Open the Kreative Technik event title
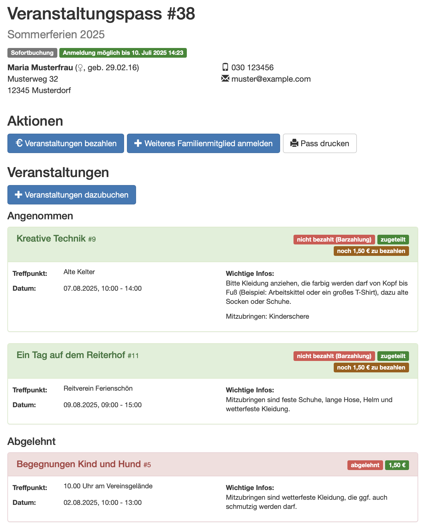This screenshot has height=526, width=421. 51,238
